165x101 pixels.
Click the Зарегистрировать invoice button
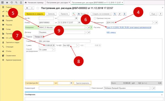(x=82, y=83)
